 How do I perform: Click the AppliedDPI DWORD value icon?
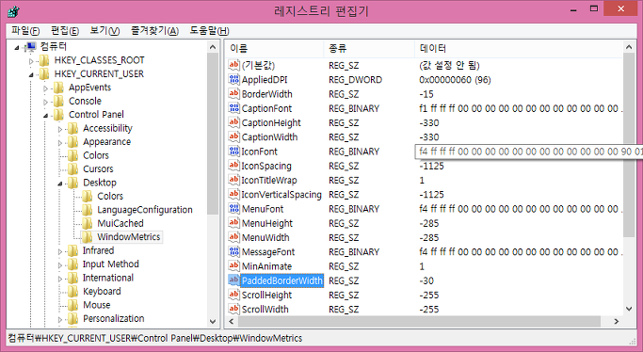tap(233, 79)
